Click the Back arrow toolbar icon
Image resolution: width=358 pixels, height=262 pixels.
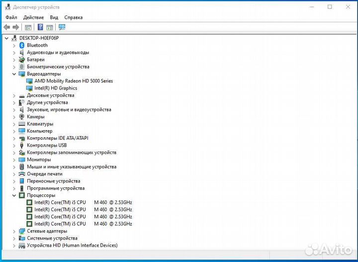(x=7, y=27)
